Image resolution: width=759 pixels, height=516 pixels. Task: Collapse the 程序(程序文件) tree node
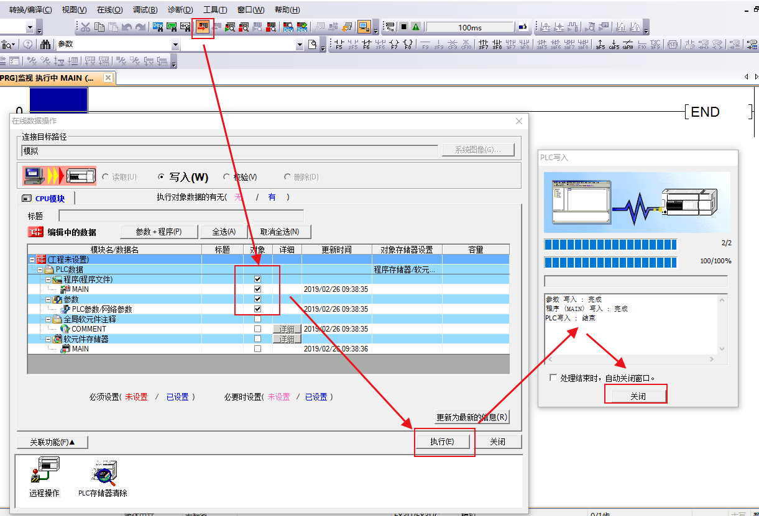tap(48, 279)
